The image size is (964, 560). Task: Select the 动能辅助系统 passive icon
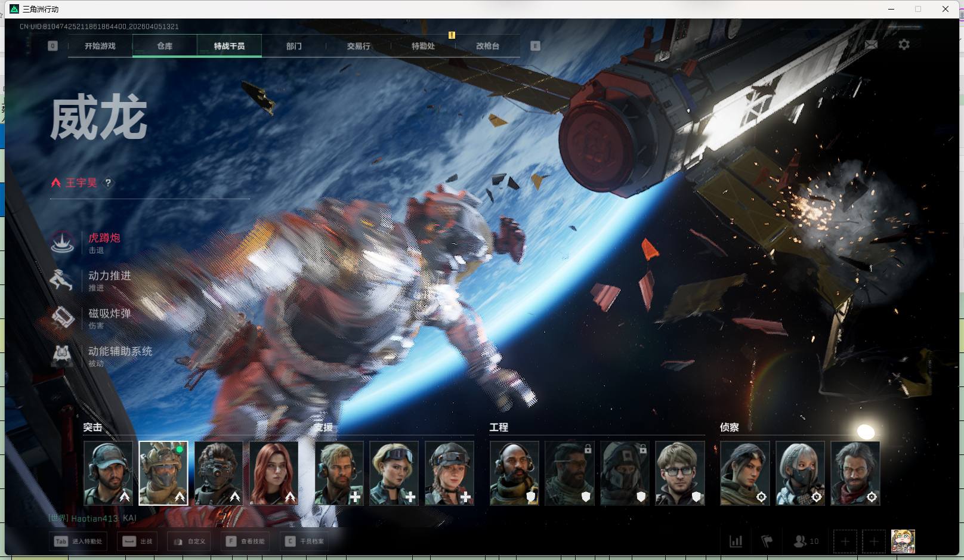tap(62, 355)
